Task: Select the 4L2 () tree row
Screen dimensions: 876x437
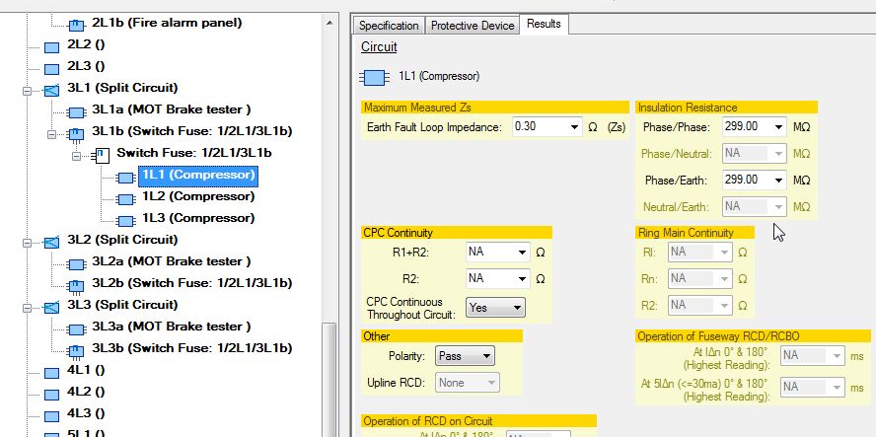Action: coord(86,392)
